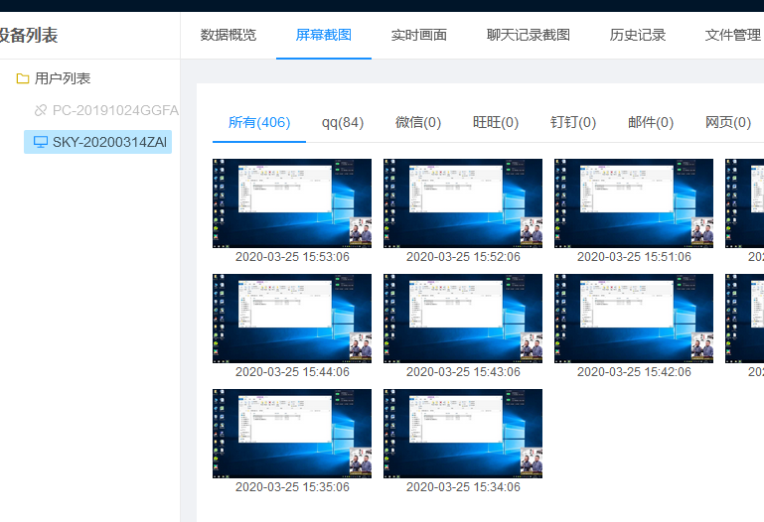
Task: Open the screenshot taken at 15:53:06
Action: (x=292, y=203)
